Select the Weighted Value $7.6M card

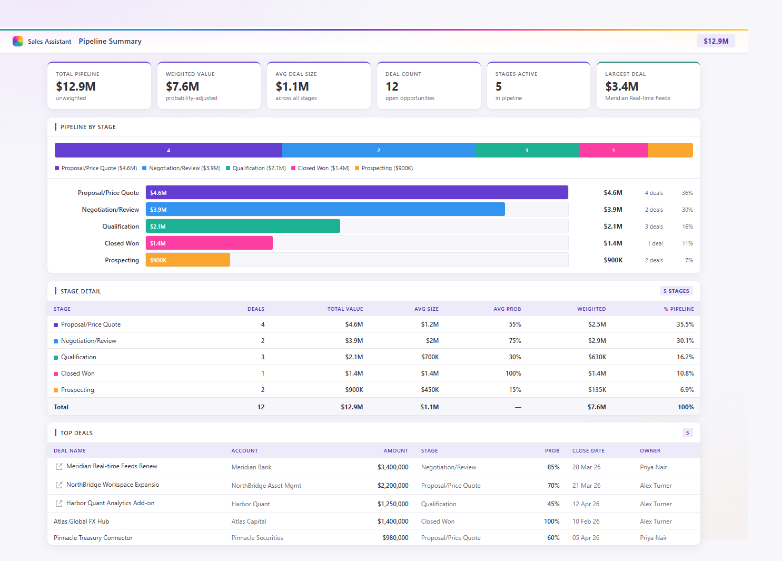point(209,85)
